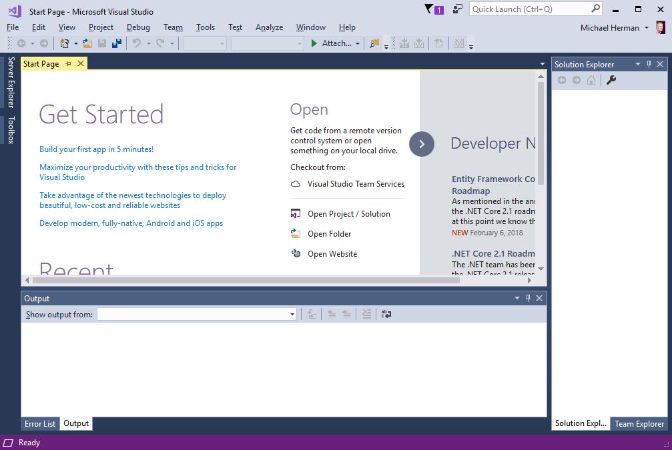
Task: Click the Visual Studio logo icon
Action: tap(15, 11)
